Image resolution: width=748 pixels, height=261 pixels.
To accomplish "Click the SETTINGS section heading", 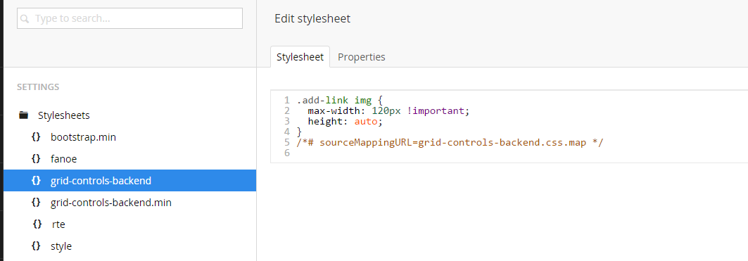I will [38, 87].
